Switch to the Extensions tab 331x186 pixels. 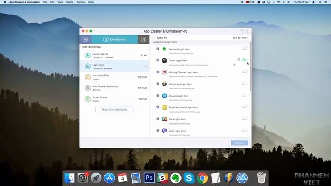point(114,39)
